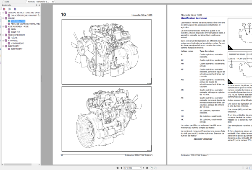
Task: Go to the next page
Action: tap(143, 168)
